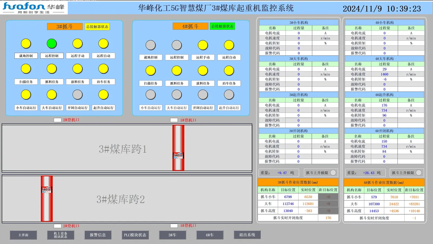433x244 pixels.
Task: Click the orange 3#抓斗 title label
Action: tap(65, 26)
